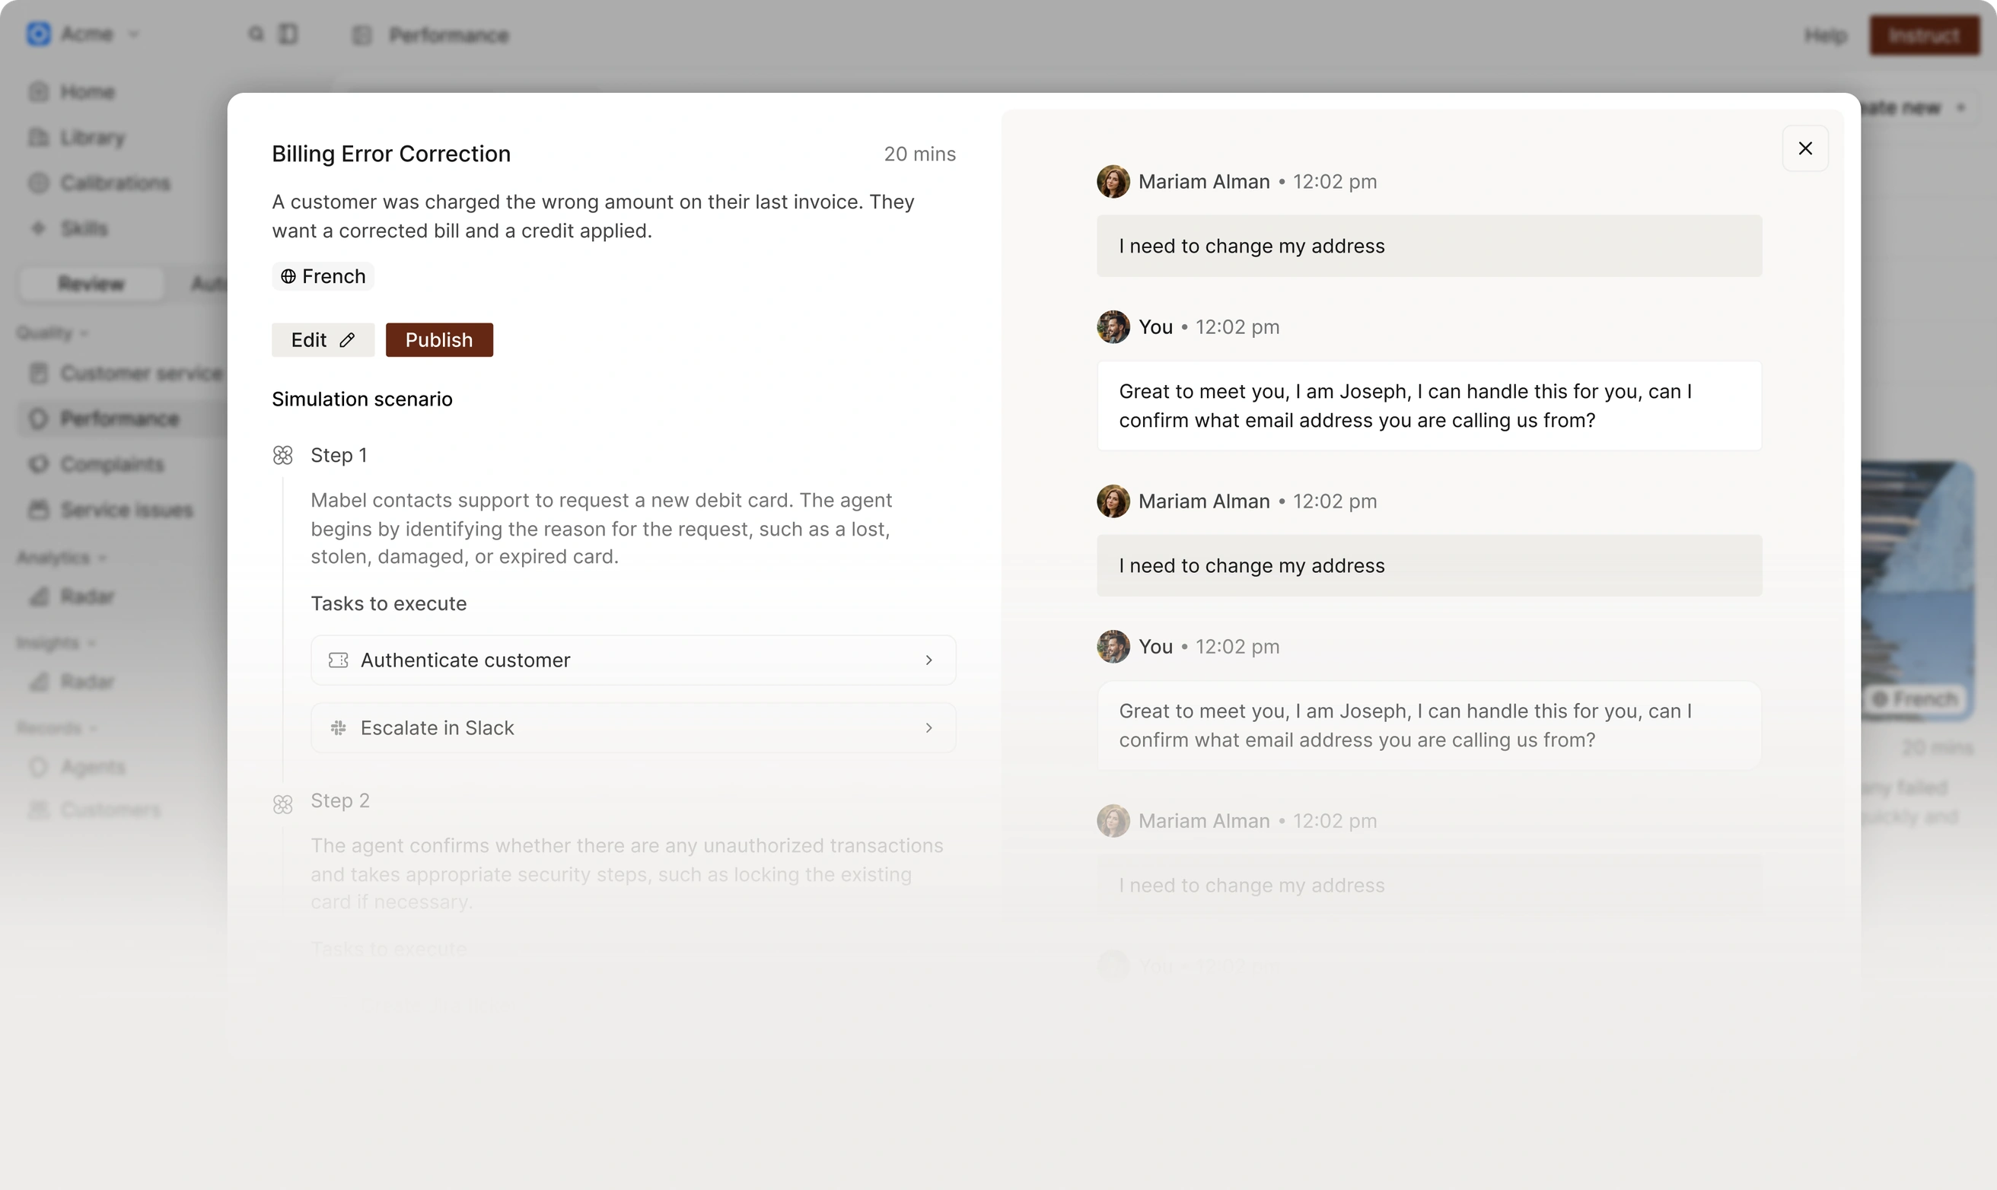Open Radar under Analytics section
This screenshot has height=1190, width=1997.
pyautogui.click(x=87, y=597)
